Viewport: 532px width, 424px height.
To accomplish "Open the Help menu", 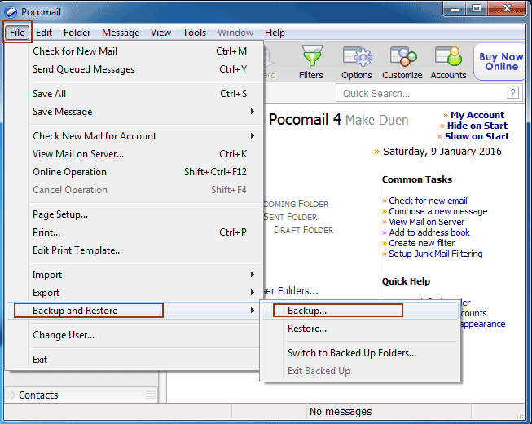I will [275, 33].
